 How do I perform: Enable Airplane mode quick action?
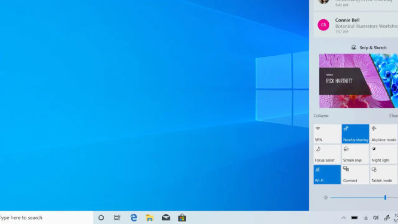[x=383, y=134]
